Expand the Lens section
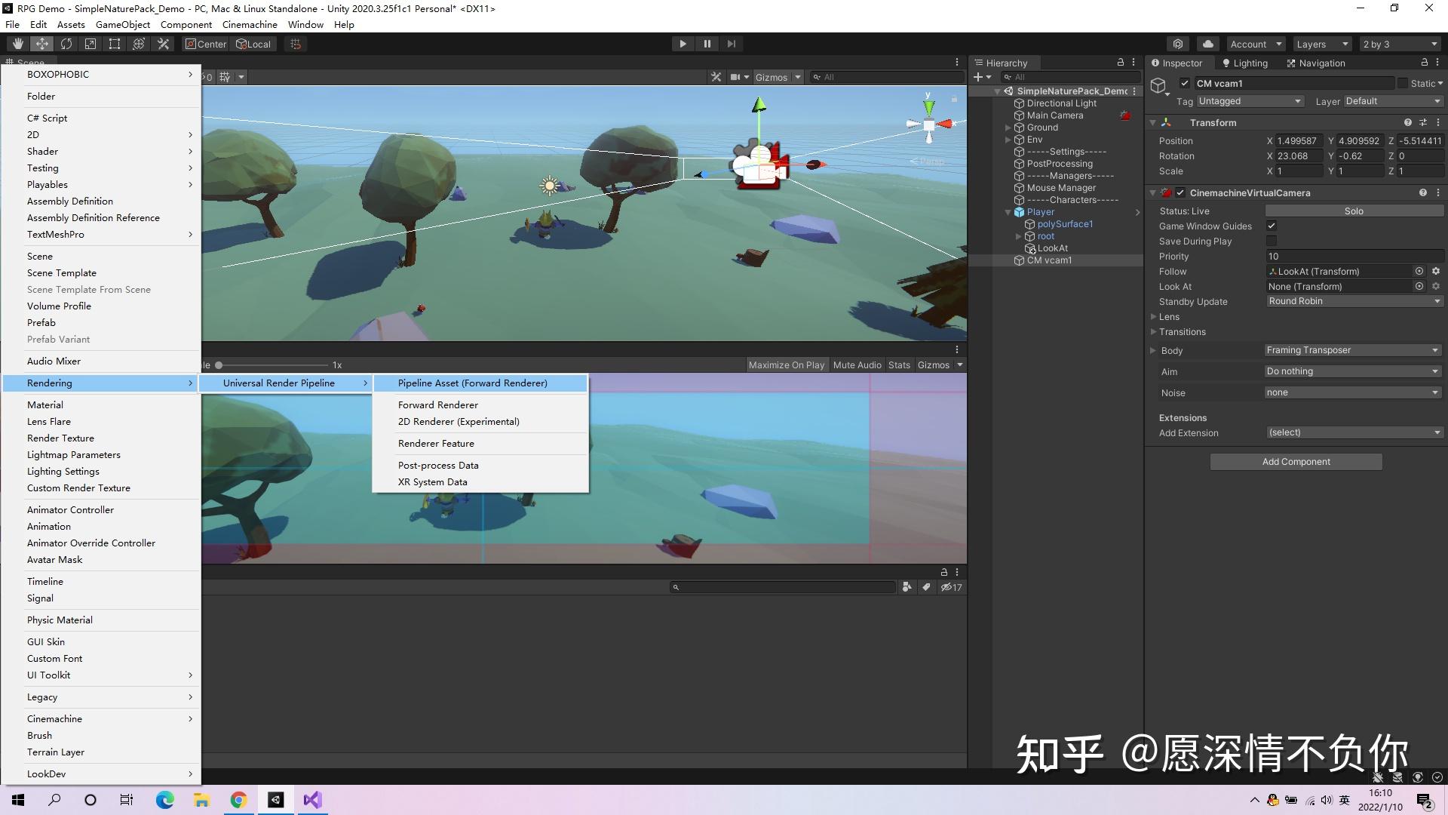Viewport: 1448px width, 815px height. [x=1153, y=316]
